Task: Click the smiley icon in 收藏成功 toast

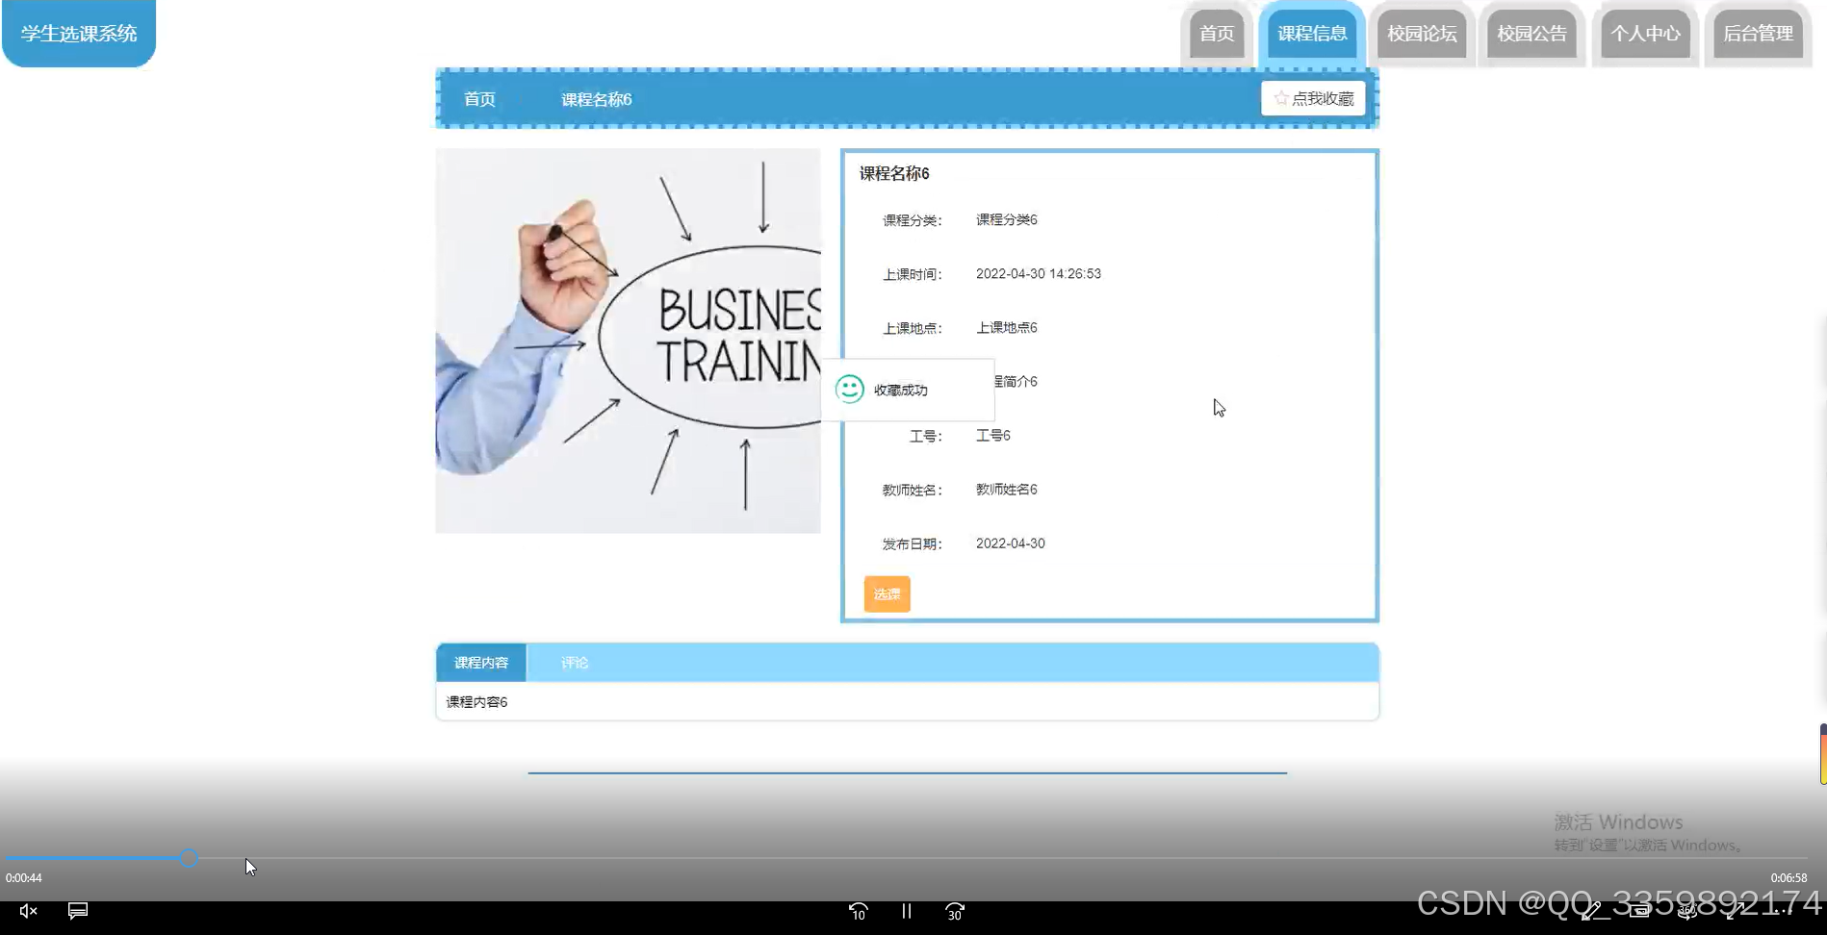Action: point(848,389)
